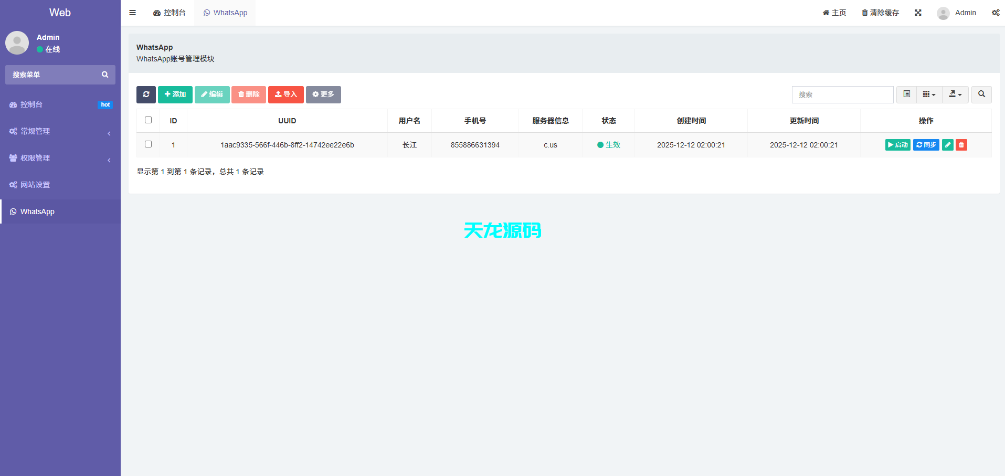Select the checkbox for record ID 1
Viewport: 1005px width, 476px height.
[148, 144]
